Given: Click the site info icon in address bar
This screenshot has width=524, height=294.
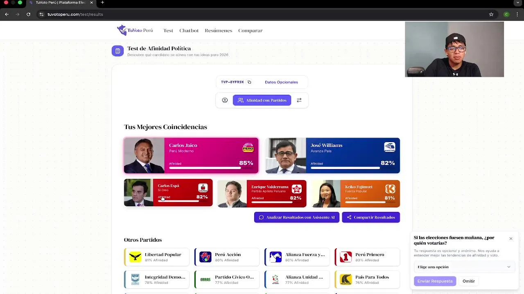Looking at the screenshot, I should [x=41, y=14].
